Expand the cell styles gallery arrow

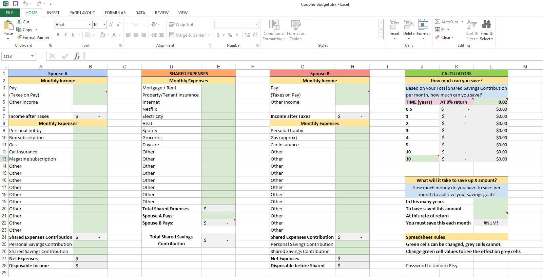point(381,36)
